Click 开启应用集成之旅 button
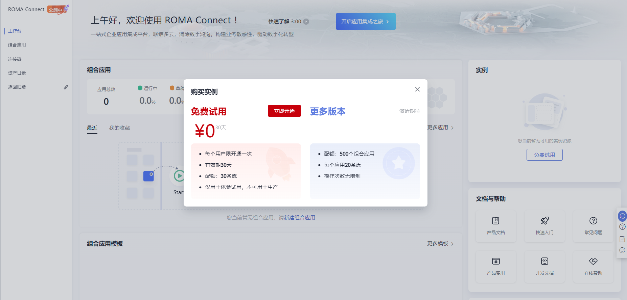Screen dimensions: 627x300 point(366,21)
